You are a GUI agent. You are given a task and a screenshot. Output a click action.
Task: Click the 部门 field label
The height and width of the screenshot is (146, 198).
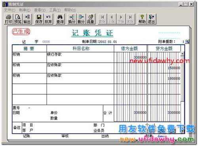point(99,125)
